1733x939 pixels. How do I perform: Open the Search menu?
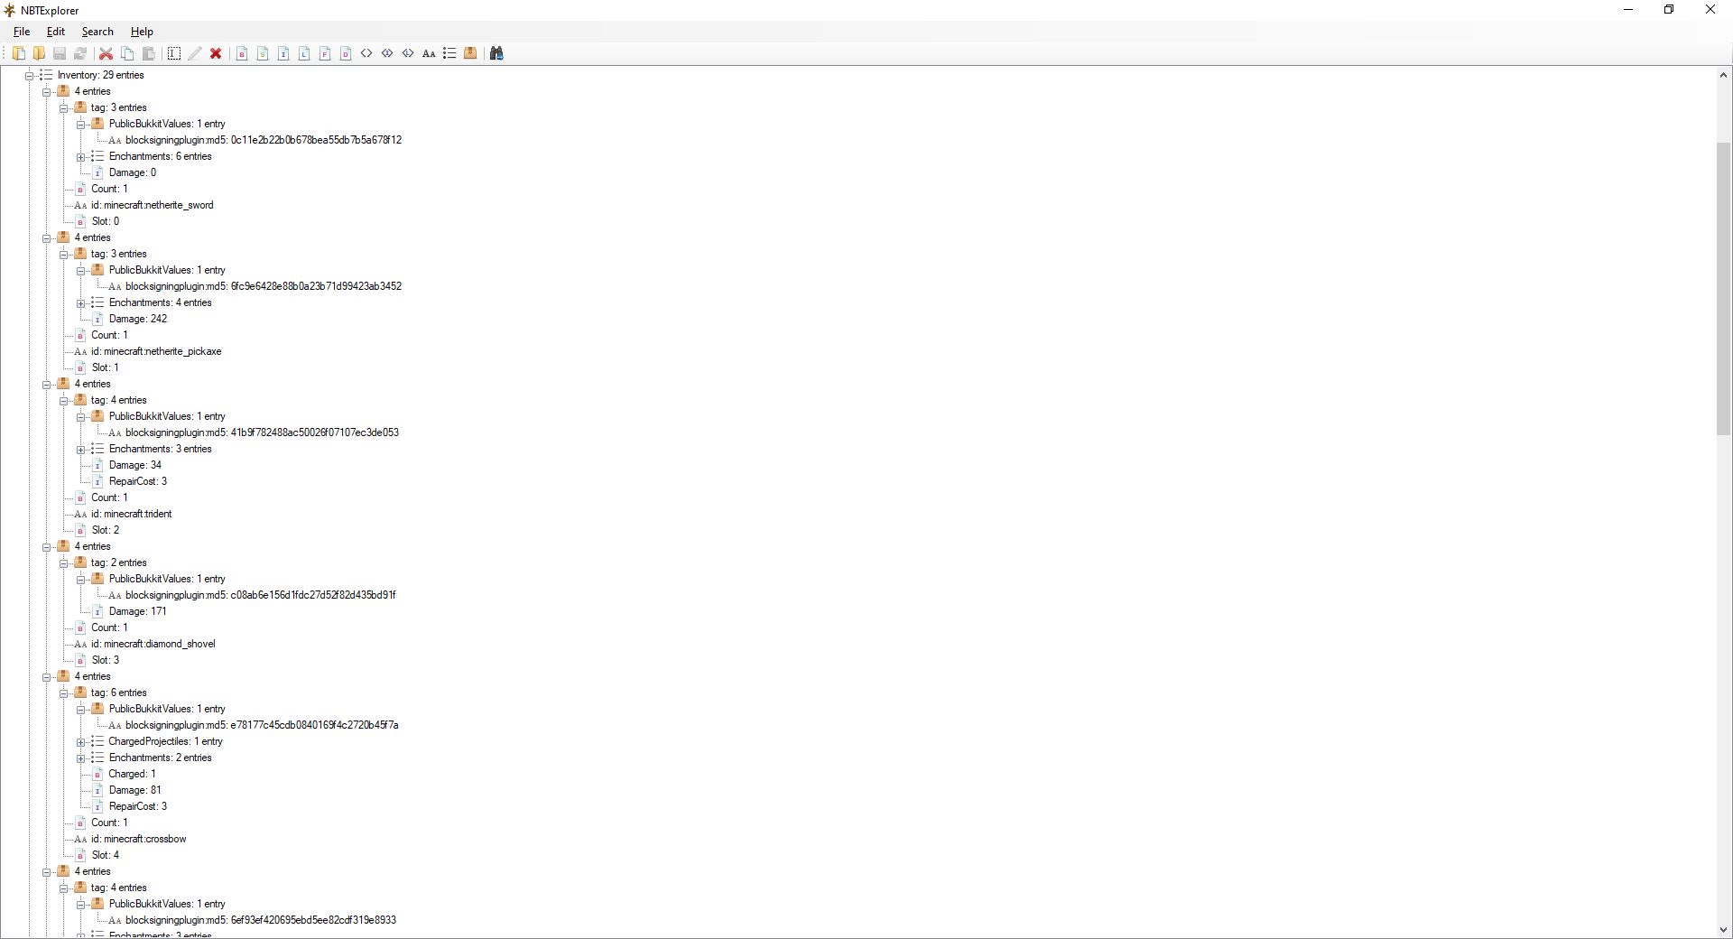tap(97, 32)
